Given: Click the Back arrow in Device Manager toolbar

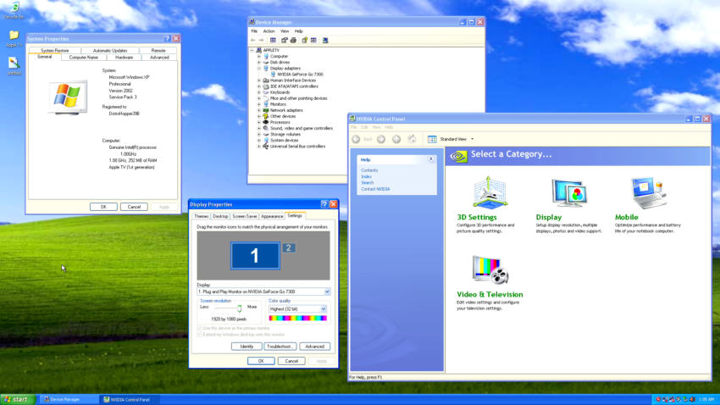Looking at the screenshot, I should pyautogui.click(x=252, y=41).
